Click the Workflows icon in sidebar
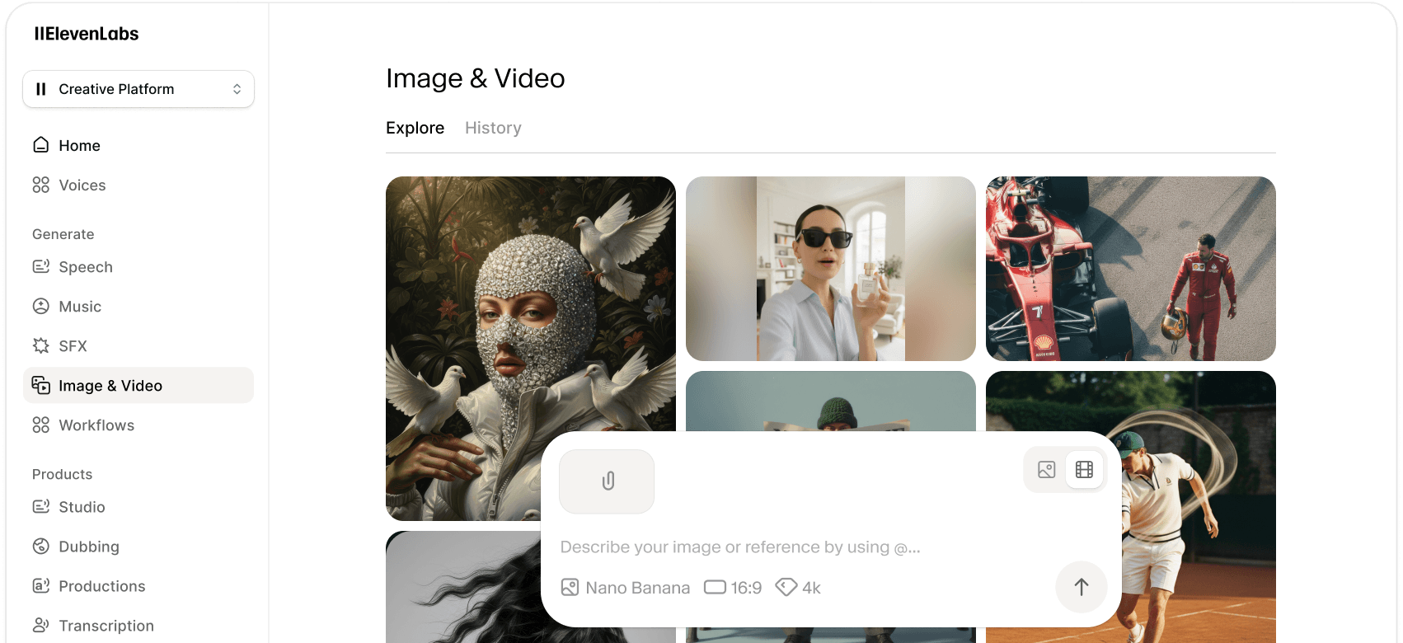Screen dimensions: 1403x643 pos(41,425)
